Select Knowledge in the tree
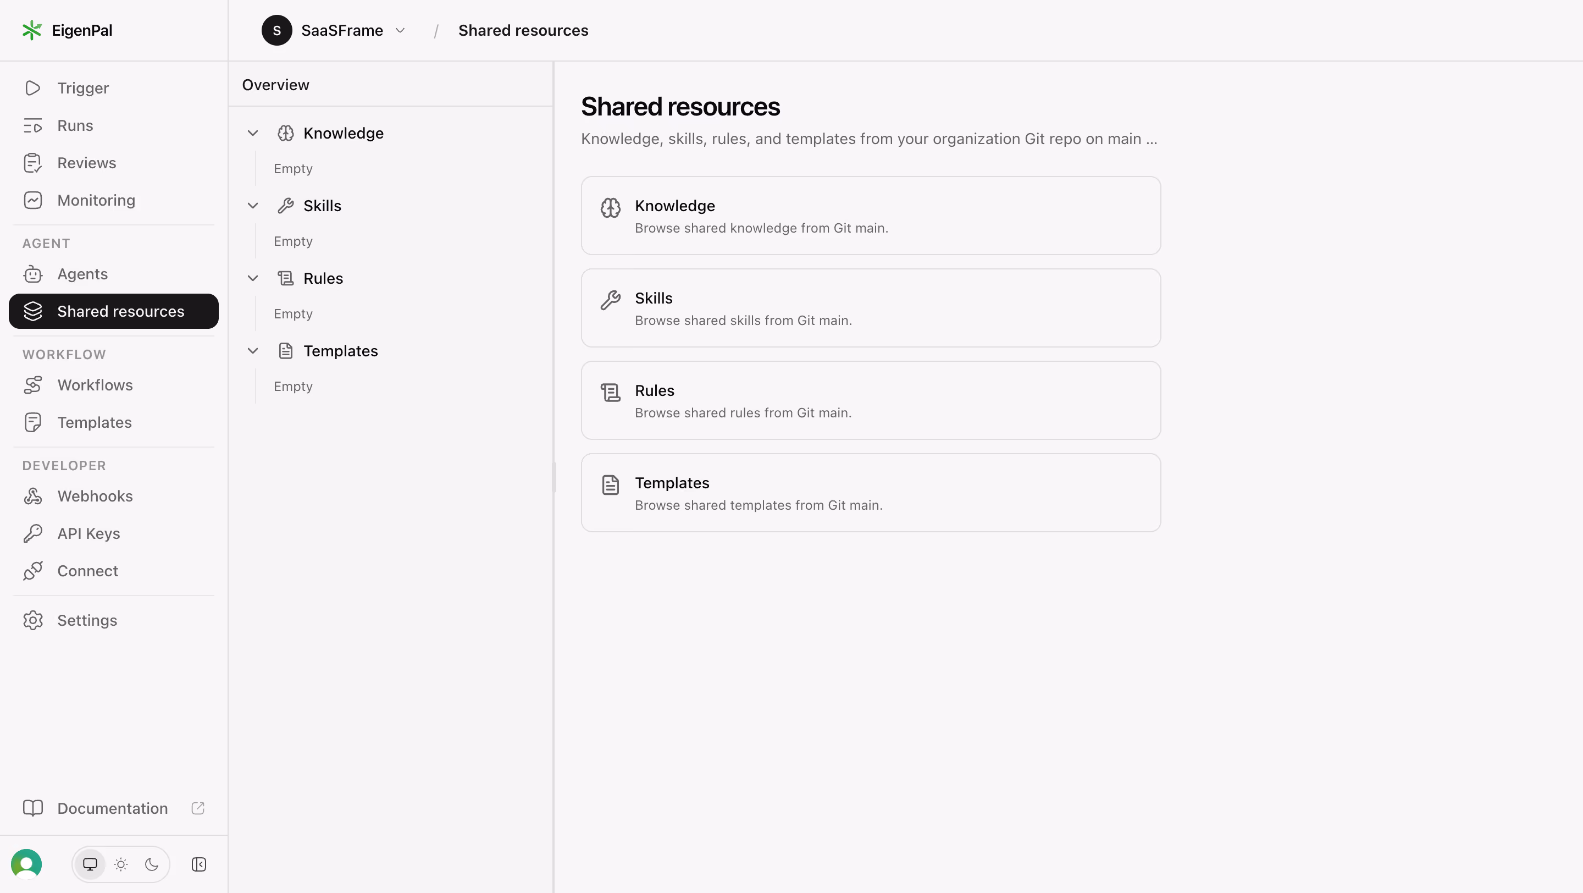The height and width of the screenshot is (893, 1583). [x=344, y=134]
